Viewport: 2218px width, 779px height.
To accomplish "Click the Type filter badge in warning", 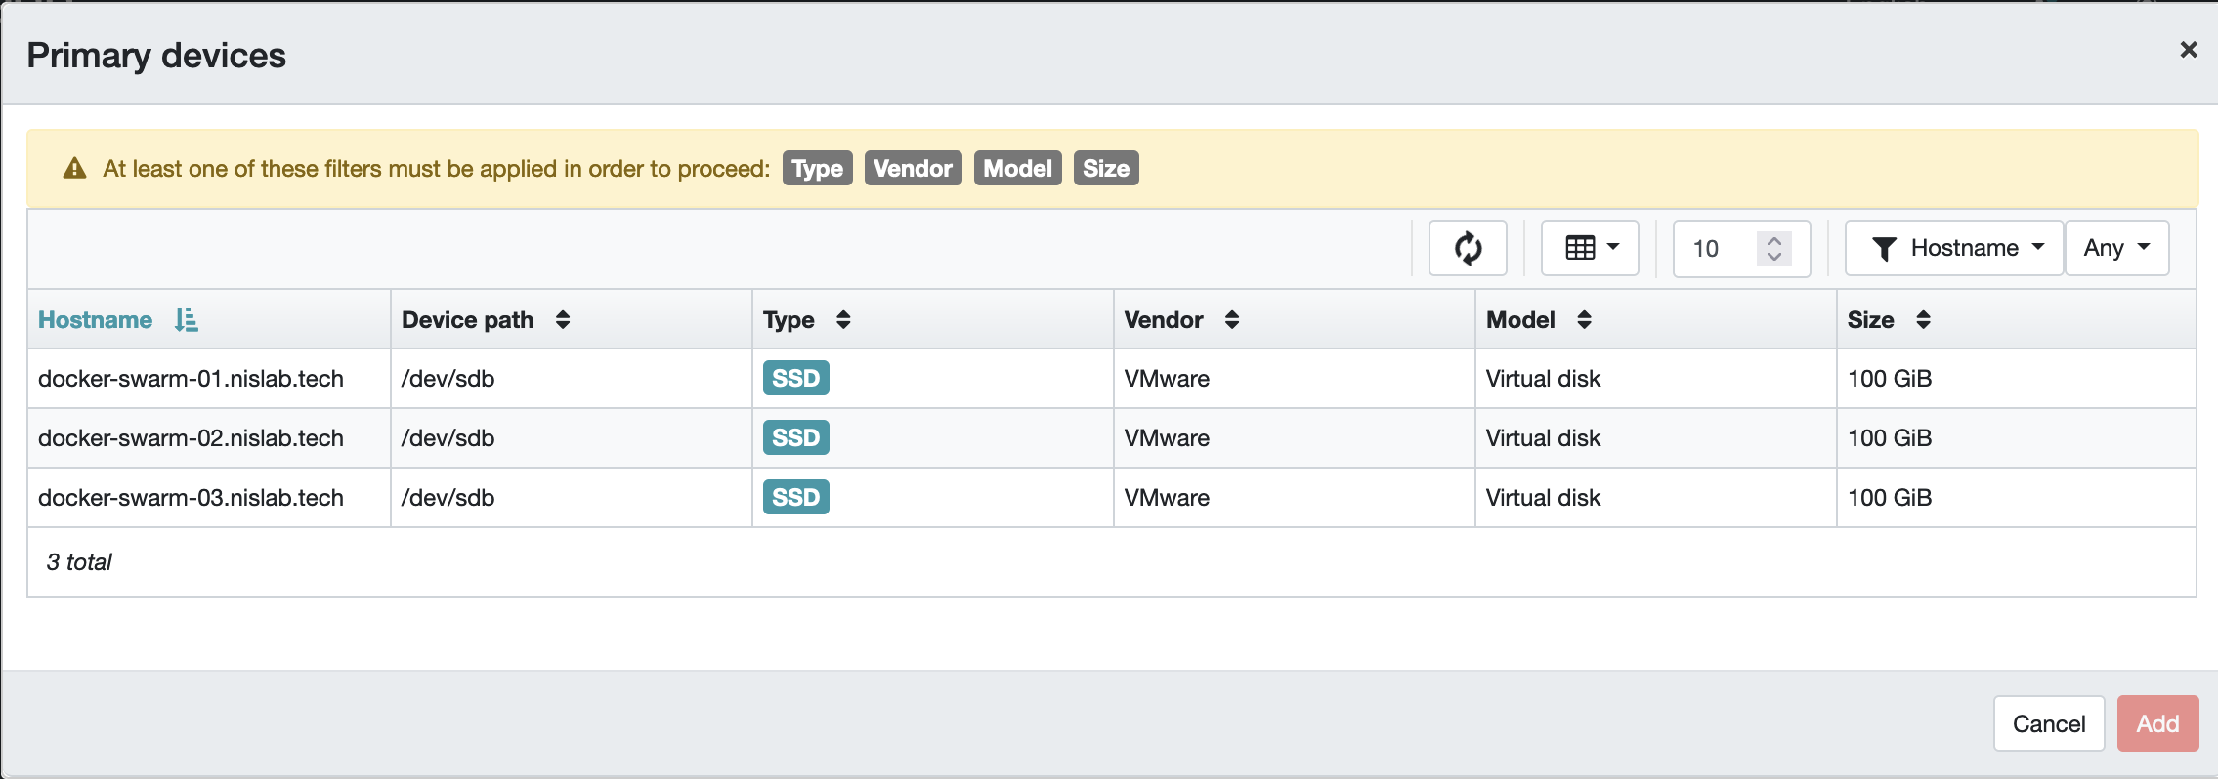I will (x=817, y=168).
